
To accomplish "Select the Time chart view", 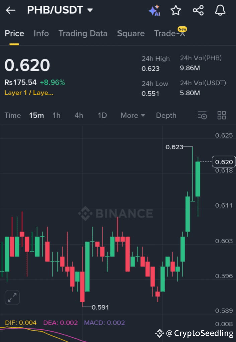I will tap(13, 115).
